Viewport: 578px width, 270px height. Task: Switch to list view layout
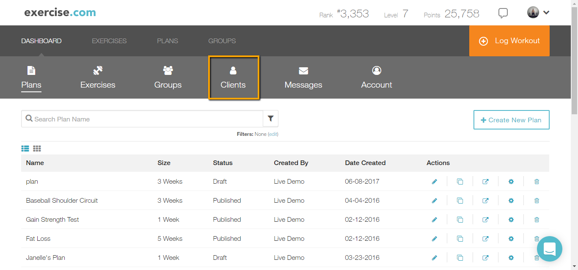(25, 149)
